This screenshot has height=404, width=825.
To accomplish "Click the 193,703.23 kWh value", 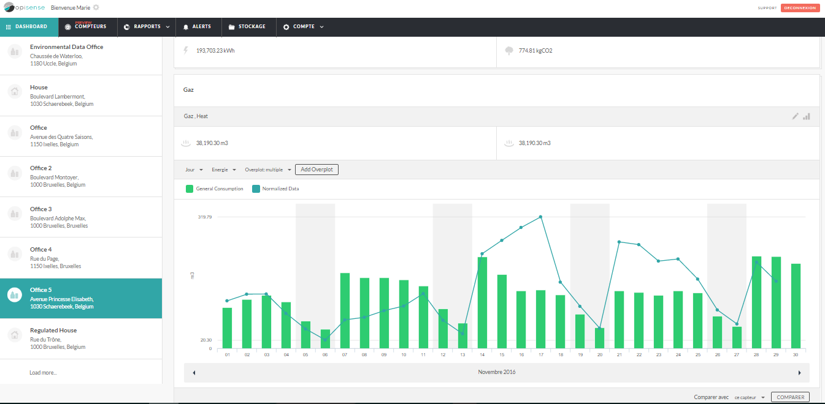I will [x=215, y=51].
